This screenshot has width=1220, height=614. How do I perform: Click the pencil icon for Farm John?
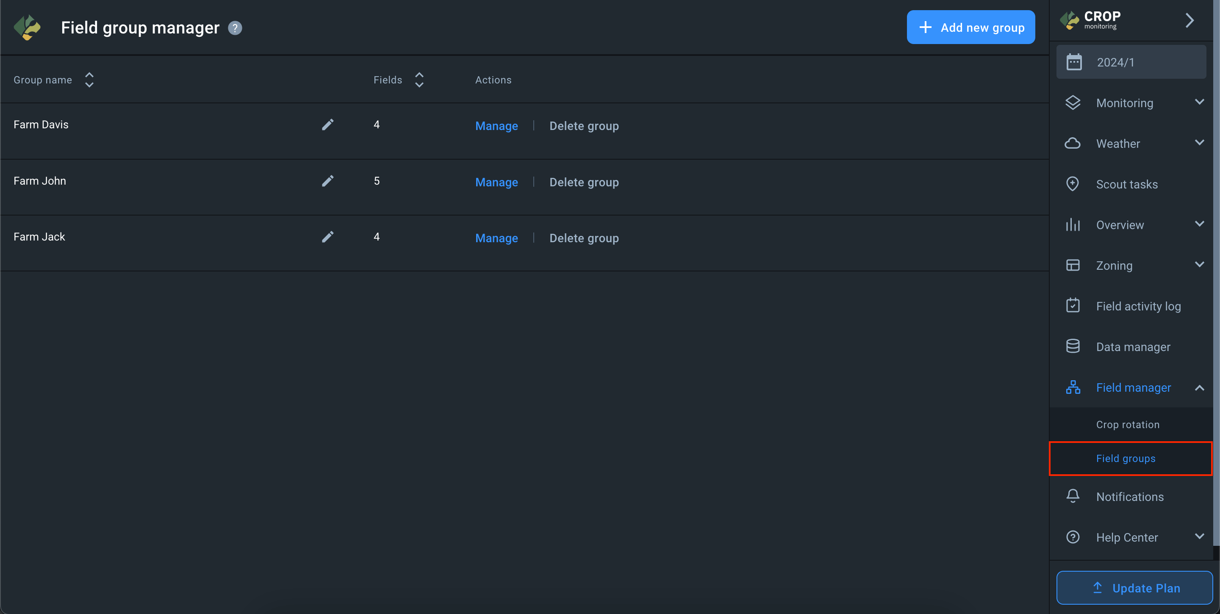(x=328, y=181)
